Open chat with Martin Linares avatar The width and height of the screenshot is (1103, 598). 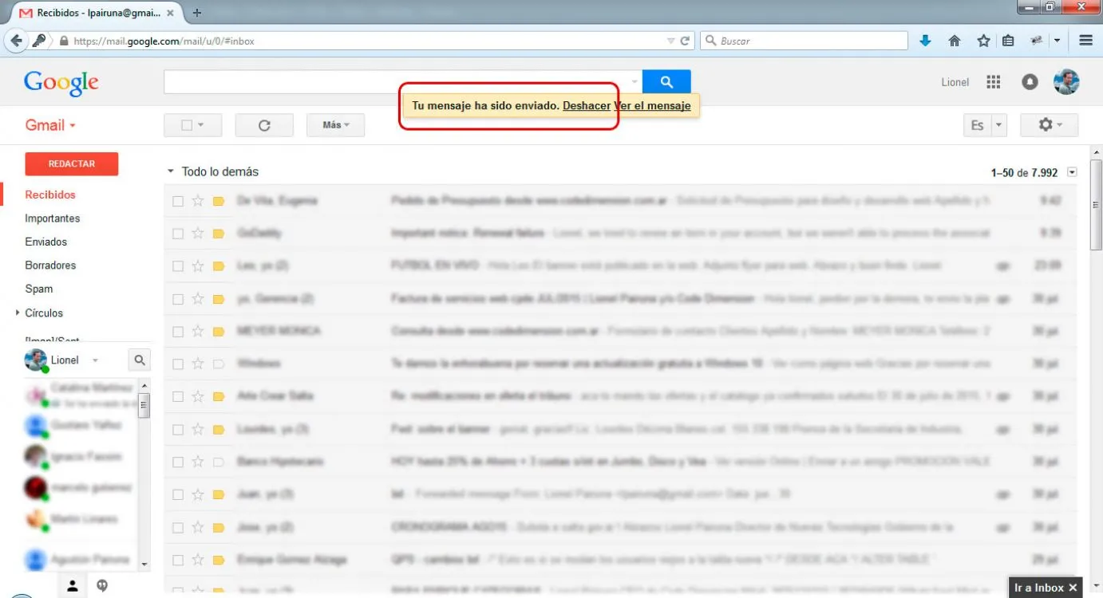(x=35, y=519)
